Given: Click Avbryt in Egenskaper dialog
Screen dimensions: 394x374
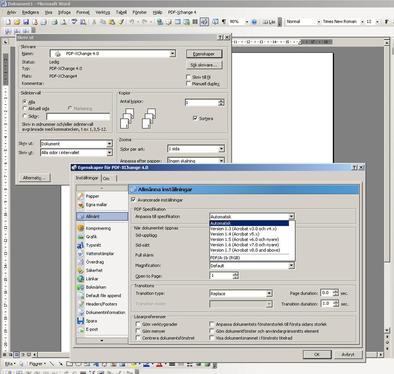Looking at the screenshot, I should [348, 354].
